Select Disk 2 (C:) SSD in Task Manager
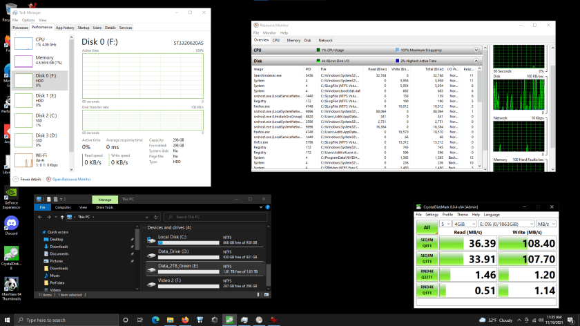Screen dimensions: 580x326 pyautogui.click(x=40, y=119)
